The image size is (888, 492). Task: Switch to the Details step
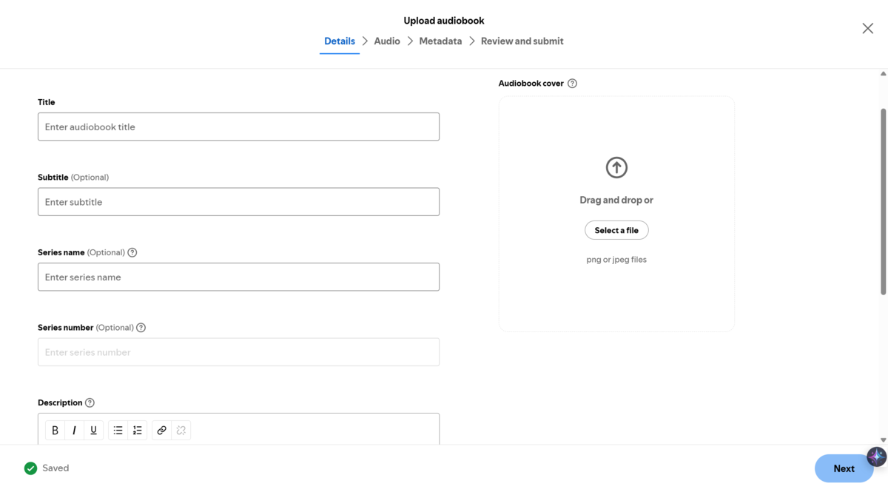point(340,41)
